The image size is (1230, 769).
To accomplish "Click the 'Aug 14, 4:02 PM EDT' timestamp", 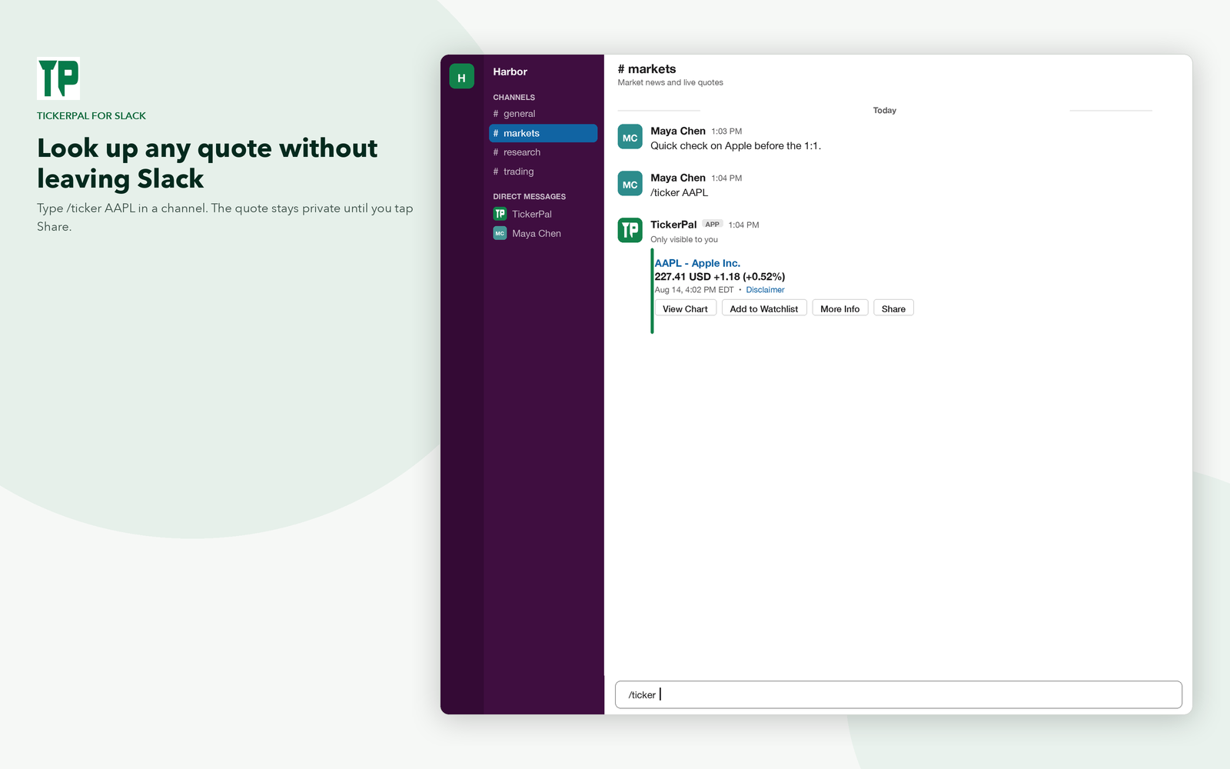I will (694, 290).
